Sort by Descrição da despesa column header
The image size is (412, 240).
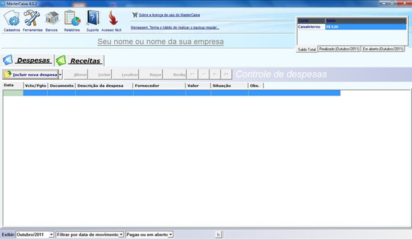(104, 86)
